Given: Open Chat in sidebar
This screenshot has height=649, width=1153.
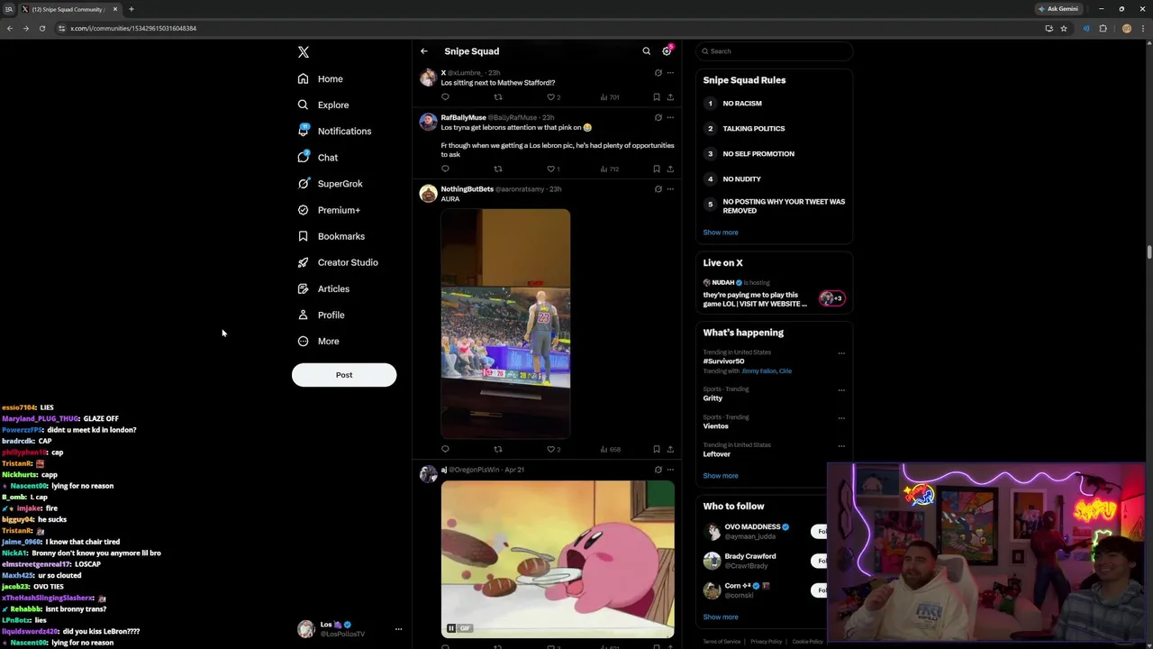Looking at the screenshot, I should click(x=318, y=158).
